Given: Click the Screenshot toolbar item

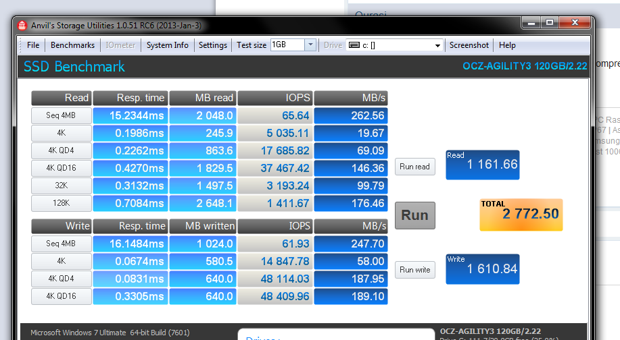Looking at the screenshot, I should [x=469, y=45].
